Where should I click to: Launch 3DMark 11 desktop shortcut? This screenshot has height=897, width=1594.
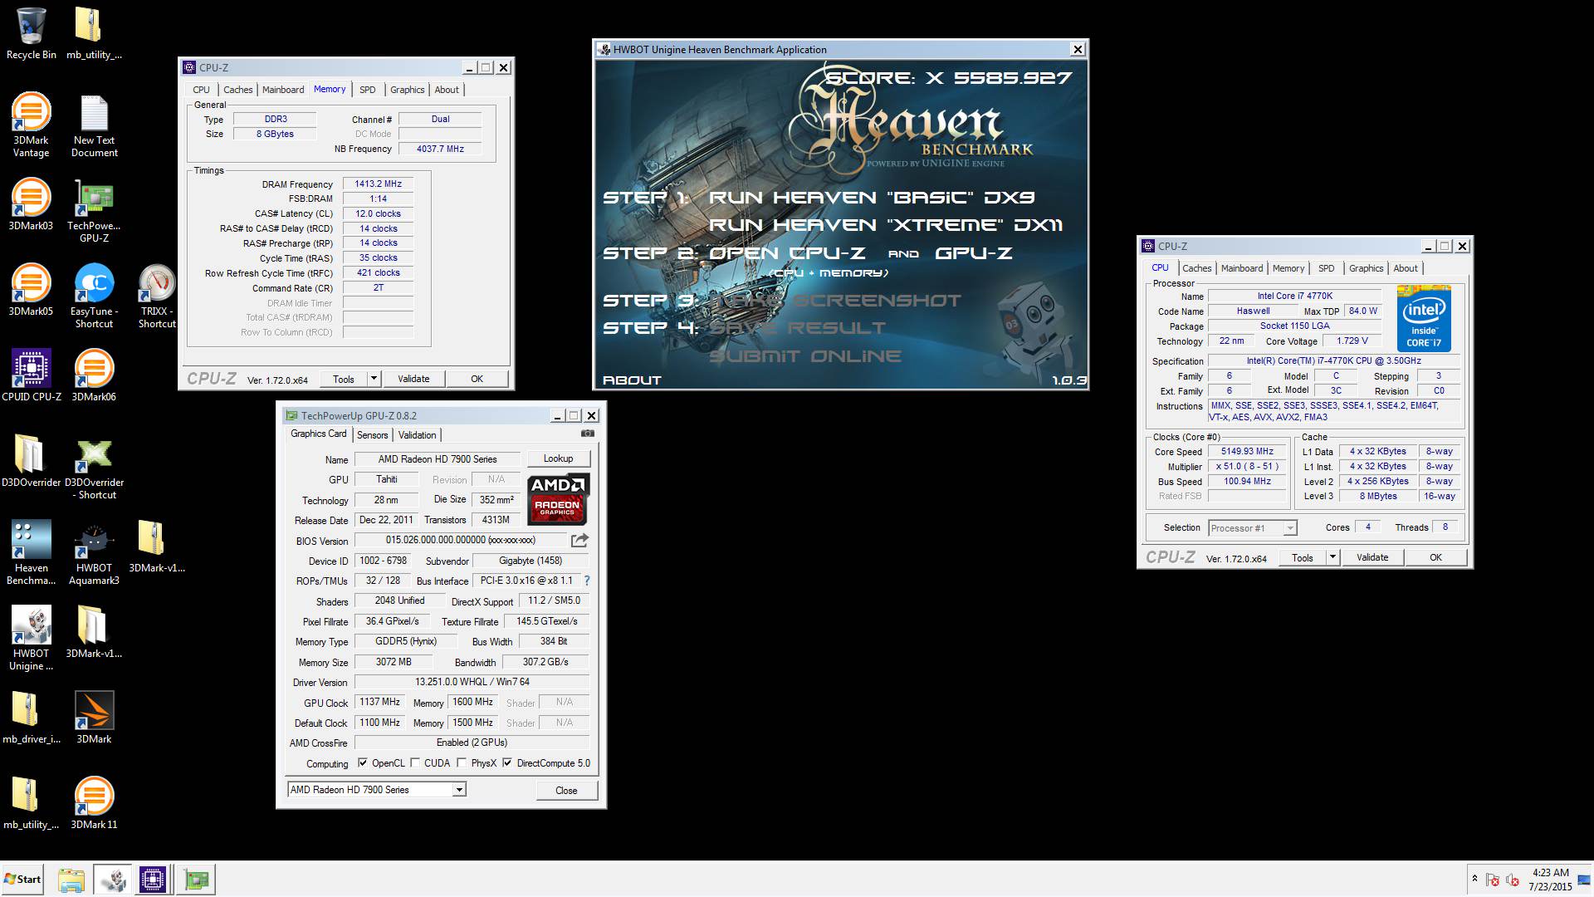point(94,803)
